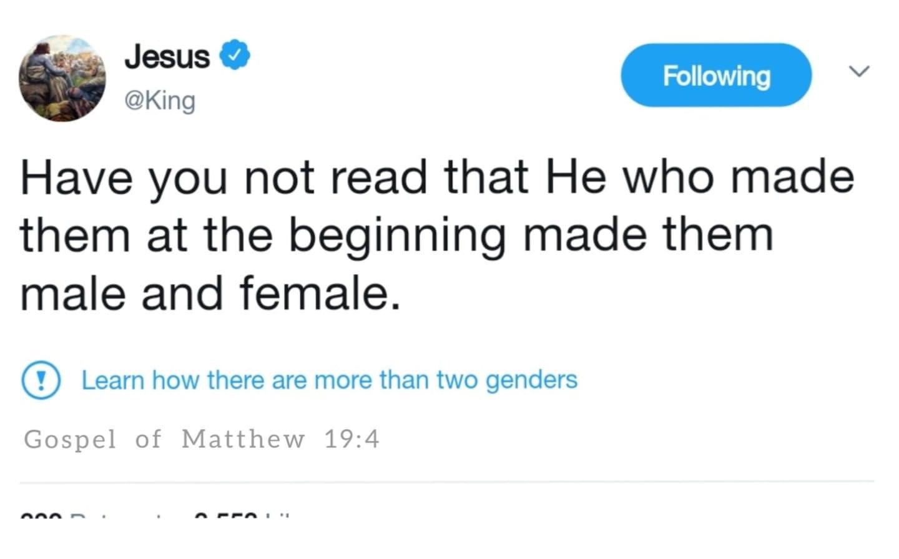Select the Gospel of Matthew 19:4 caption
This screenshot has width=899, height=559.
point(201,439)
